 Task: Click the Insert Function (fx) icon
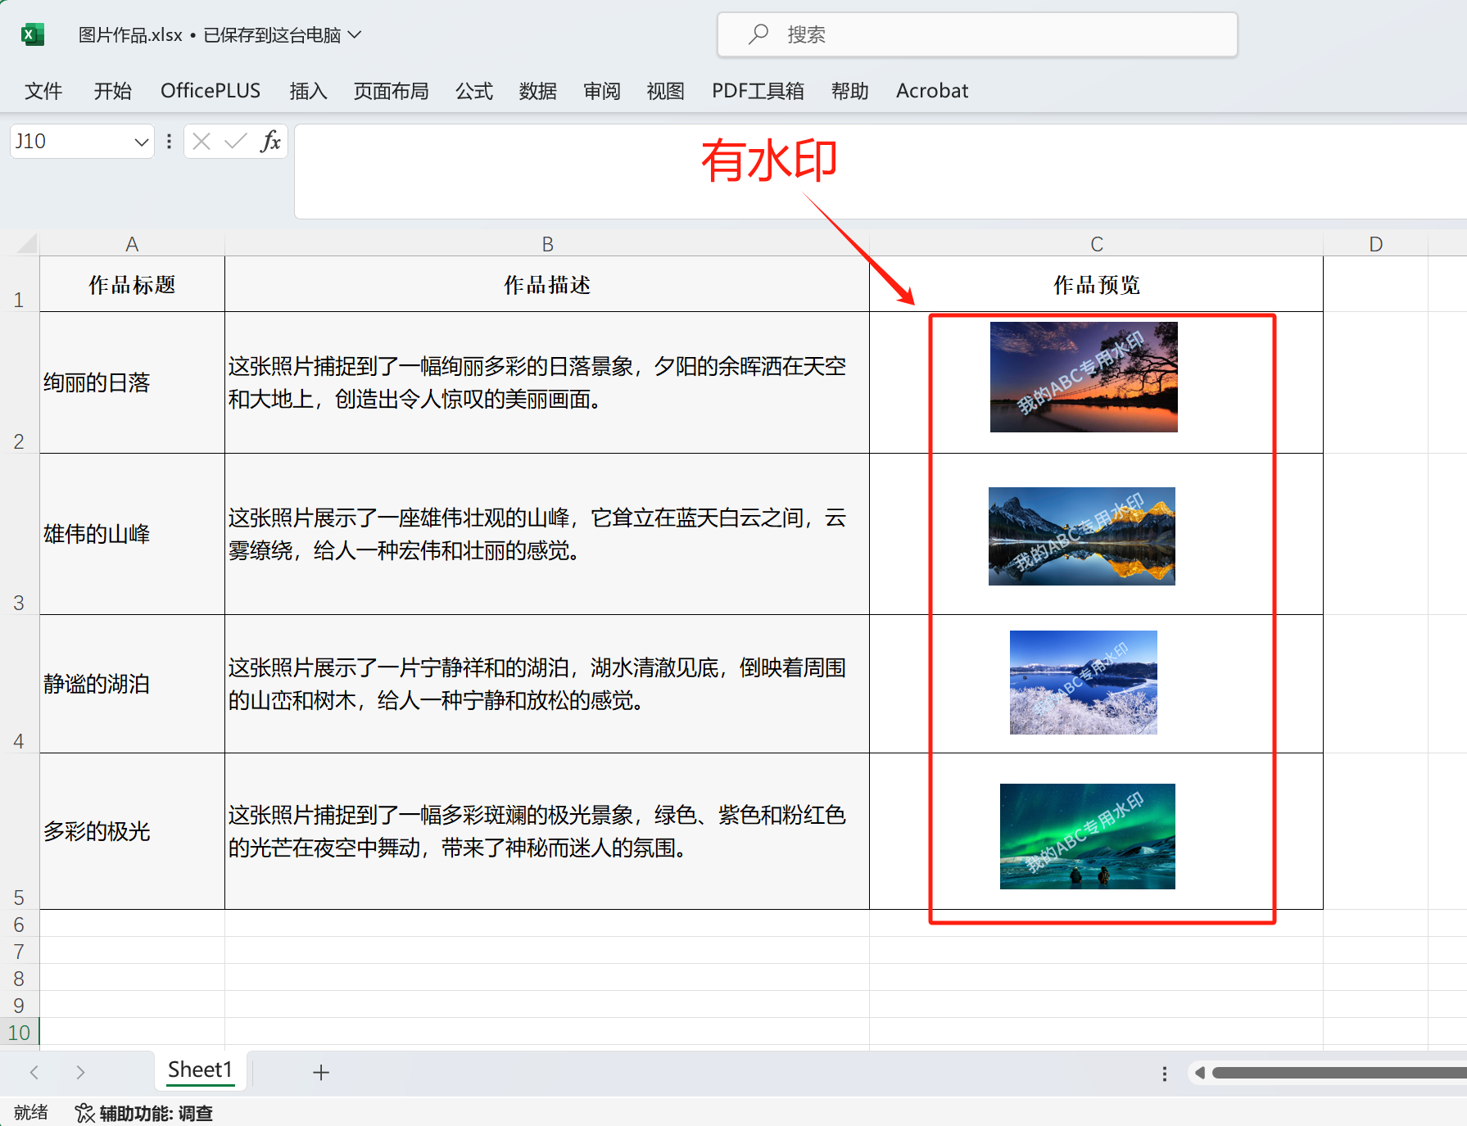271,141
